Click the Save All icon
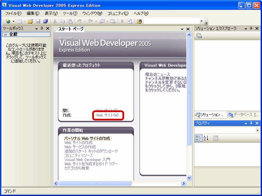 pos(45,21)
